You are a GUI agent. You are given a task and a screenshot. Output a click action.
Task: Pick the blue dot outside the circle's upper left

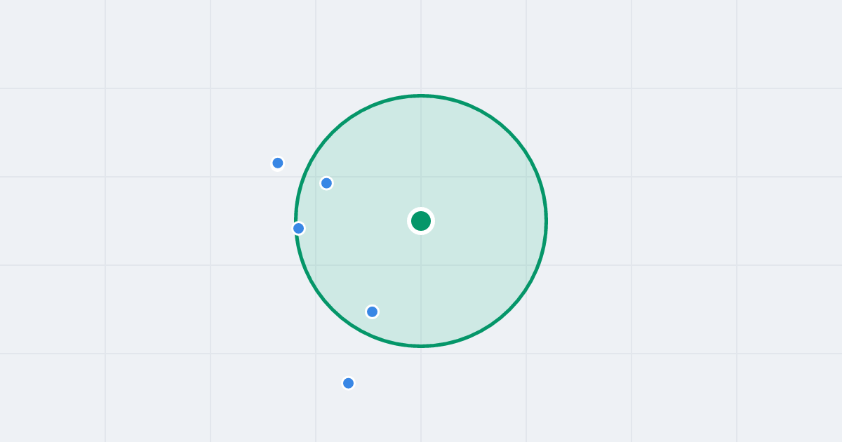click(x=278, y=163)
